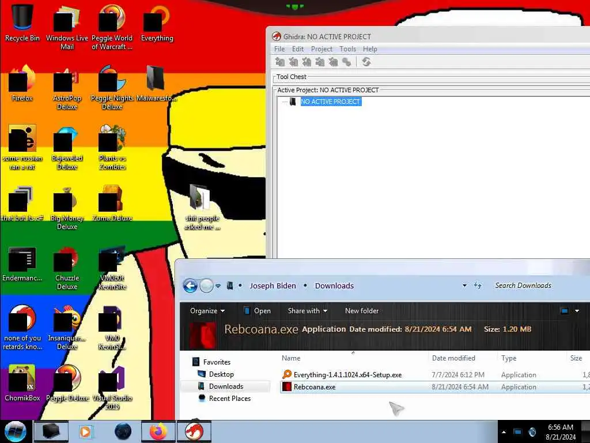The height and width of the screenshot is (443, 590).
Task: Click the Open button in Explorer toolbar
Action: click(x=258, y=311)
